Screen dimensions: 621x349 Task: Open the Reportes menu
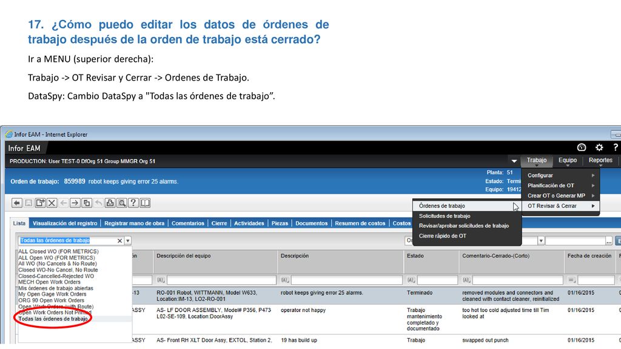click(600, 160)
